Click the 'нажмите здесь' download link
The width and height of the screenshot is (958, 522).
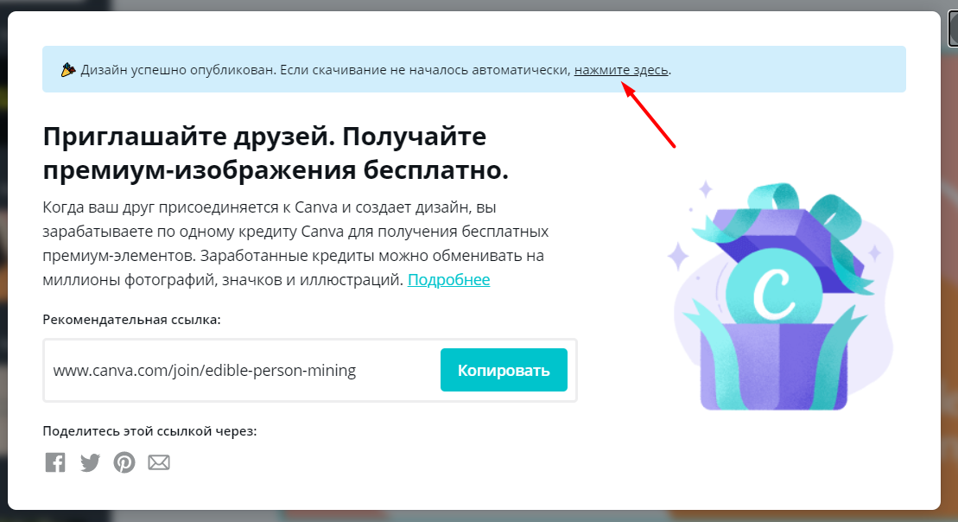point(621,70)
